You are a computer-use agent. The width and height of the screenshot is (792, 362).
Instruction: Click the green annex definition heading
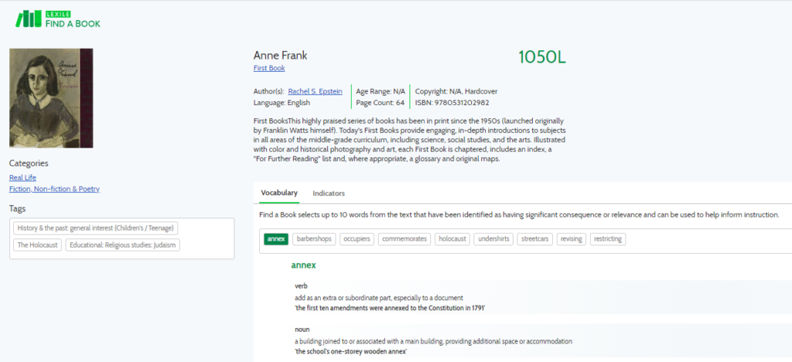click(x=303, y=265)
